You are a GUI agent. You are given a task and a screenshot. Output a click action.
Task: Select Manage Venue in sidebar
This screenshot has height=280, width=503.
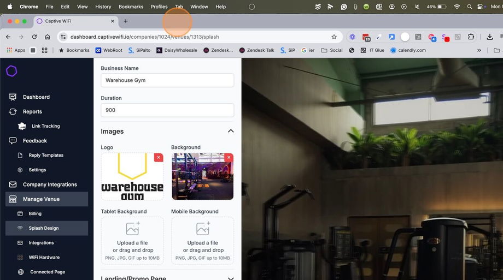pyautogui.click(x=47, y=199)
